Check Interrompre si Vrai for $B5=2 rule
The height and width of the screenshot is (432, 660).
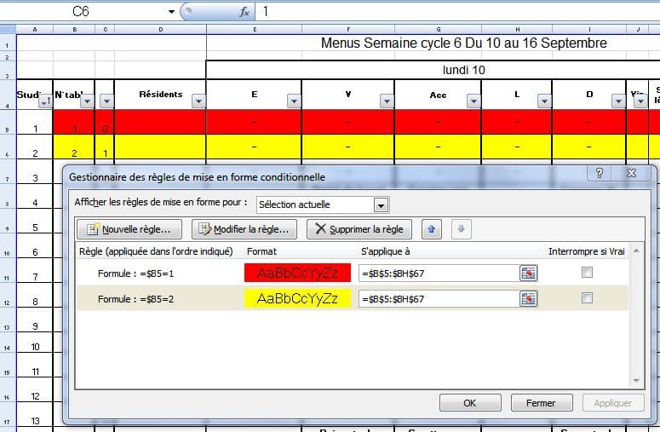click(586, 298)
